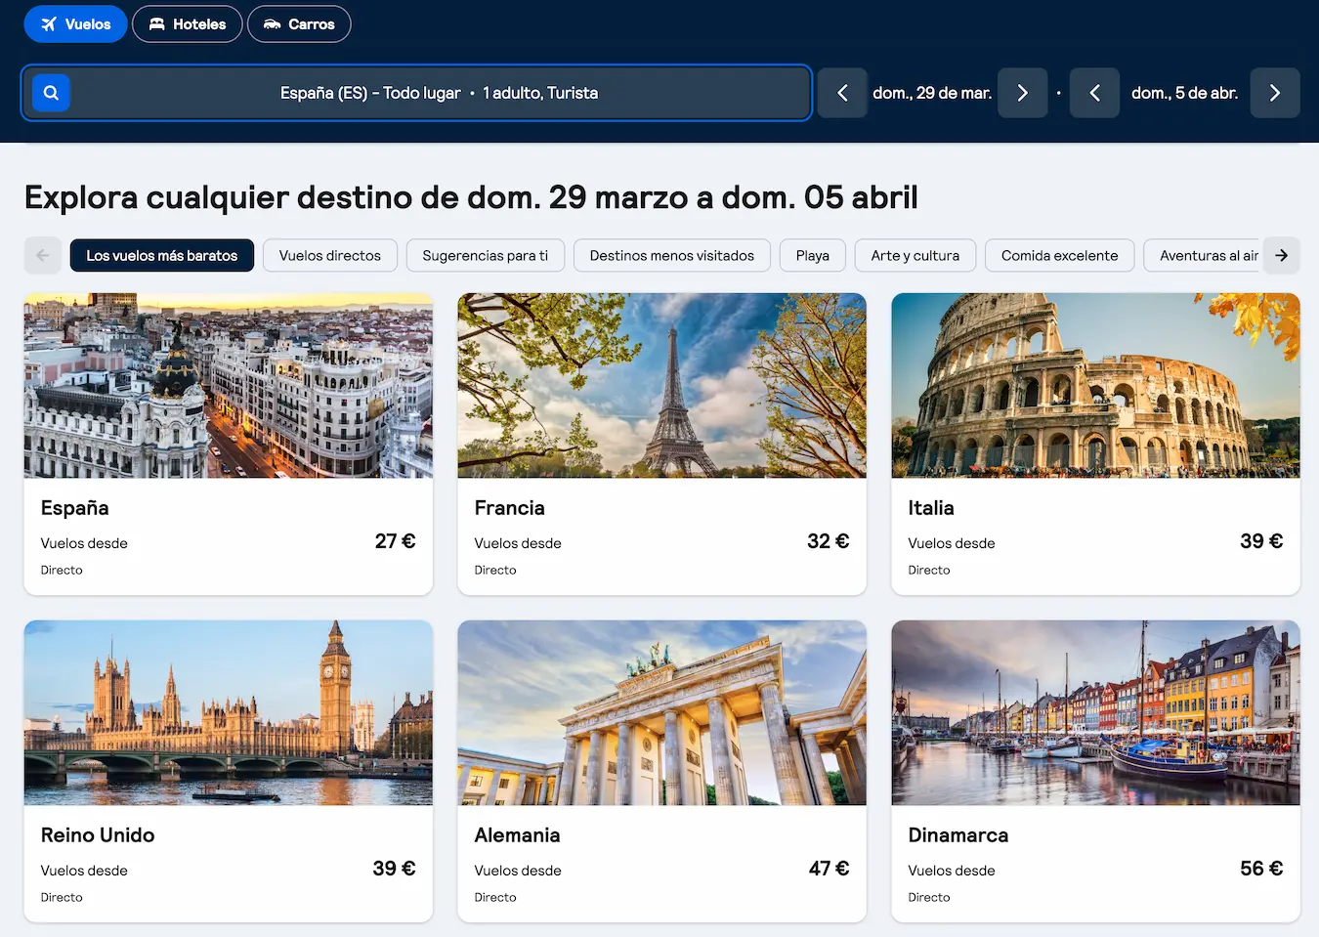Screen dimensions: 1319x937
Task: Click the magnifying glass search icon
Action: coord(50,92)
